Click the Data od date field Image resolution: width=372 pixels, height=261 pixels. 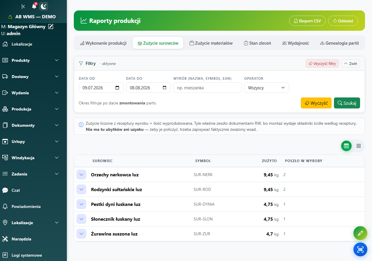(x=101, y=88)
